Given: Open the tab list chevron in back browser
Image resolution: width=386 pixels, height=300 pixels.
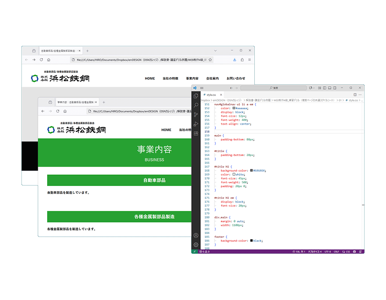Looking at the screenshot, I should 215,51.
